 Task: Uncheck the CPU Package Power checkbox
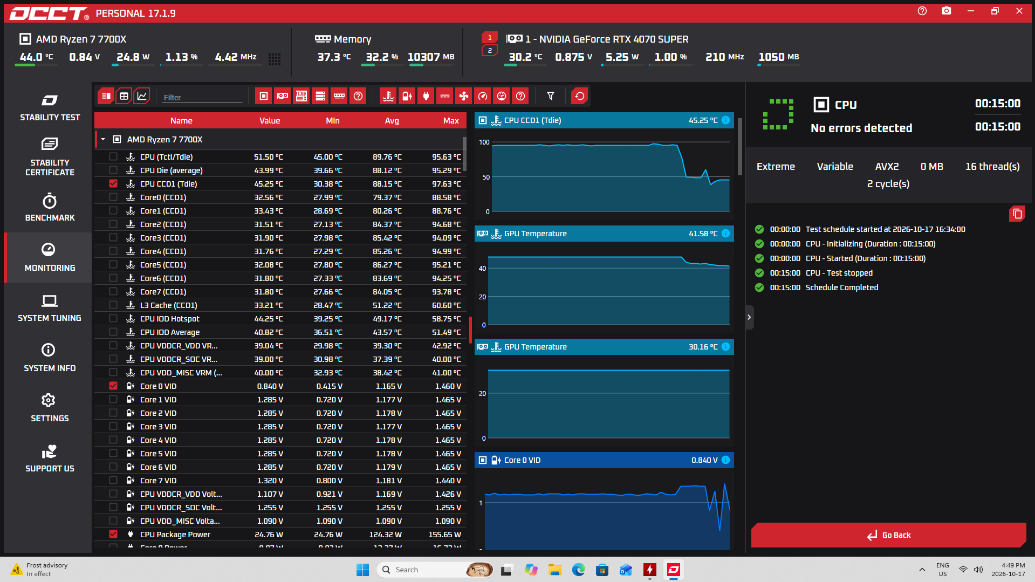(x=113, y=534)
